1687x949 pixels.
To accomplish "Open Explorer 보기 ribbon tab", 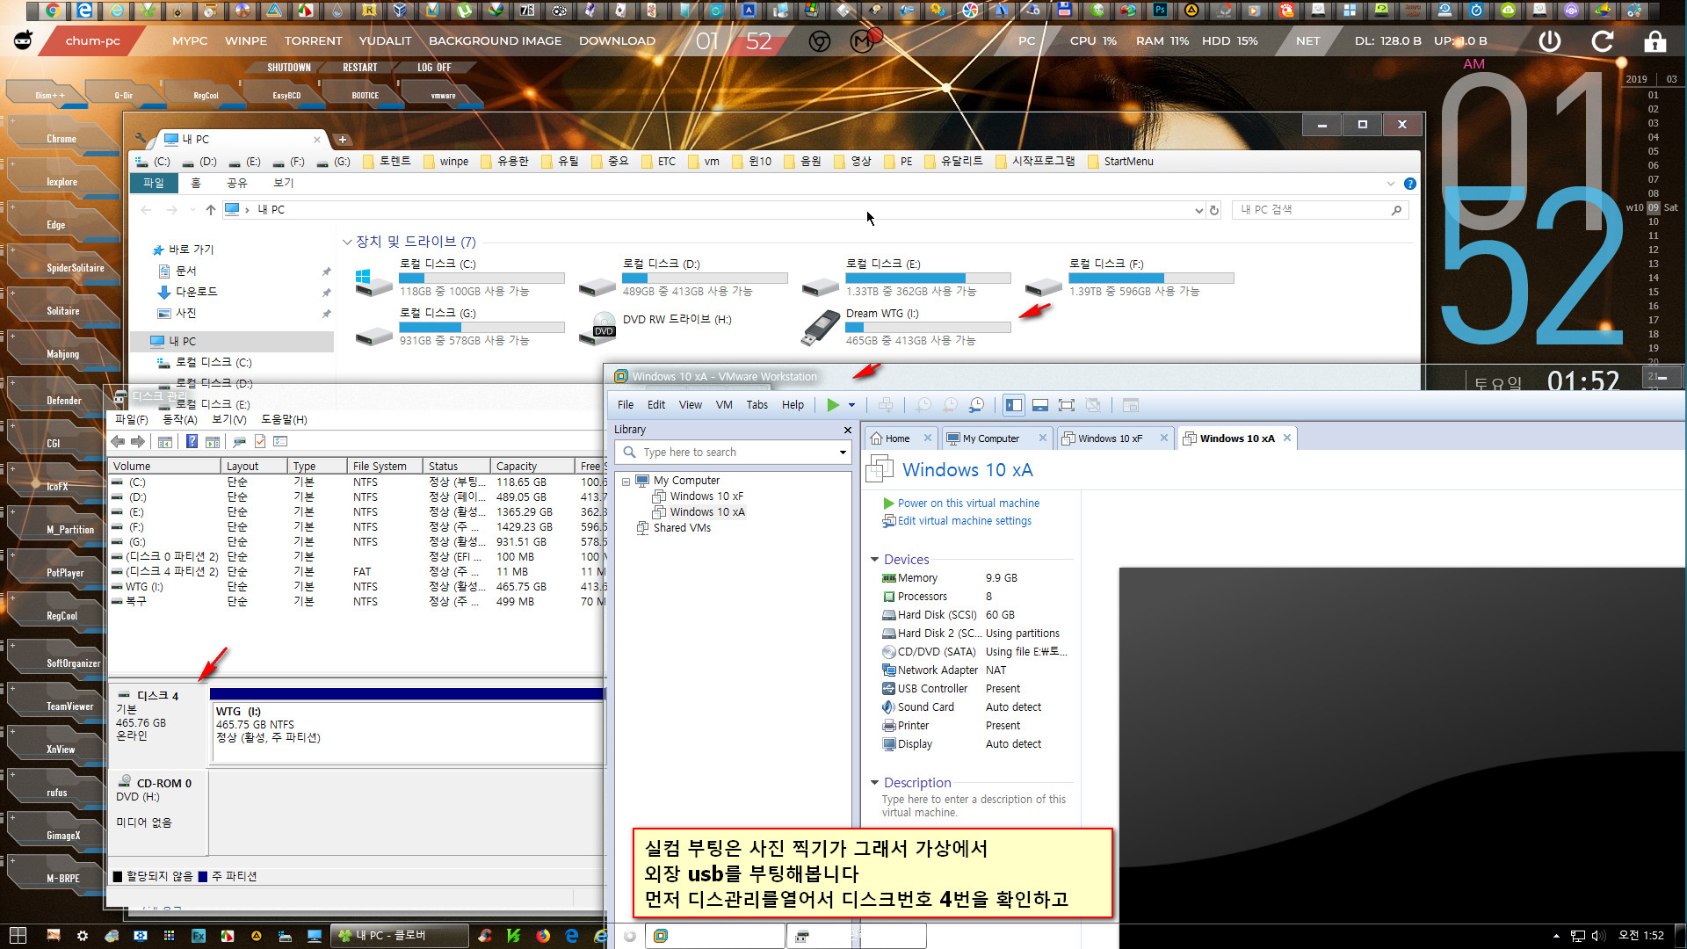I will [283, 183].
